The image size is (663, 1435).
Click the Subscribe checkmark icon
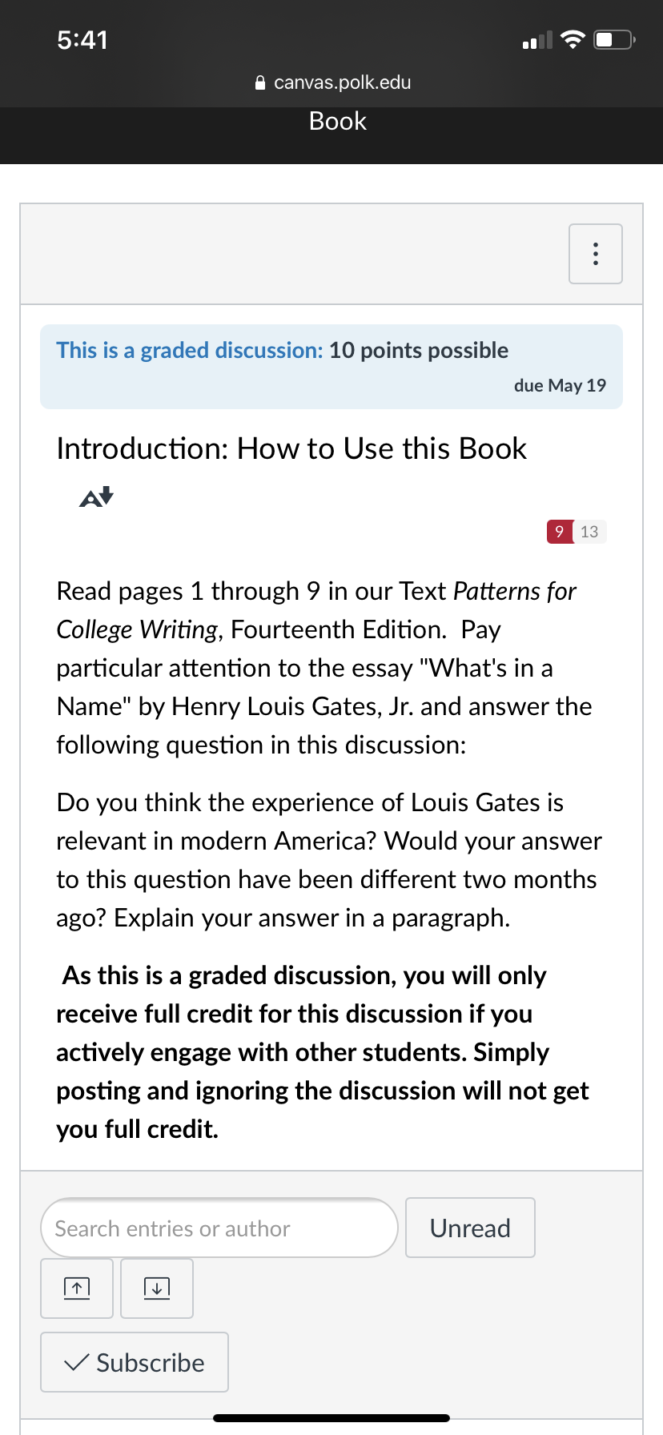76,1362
